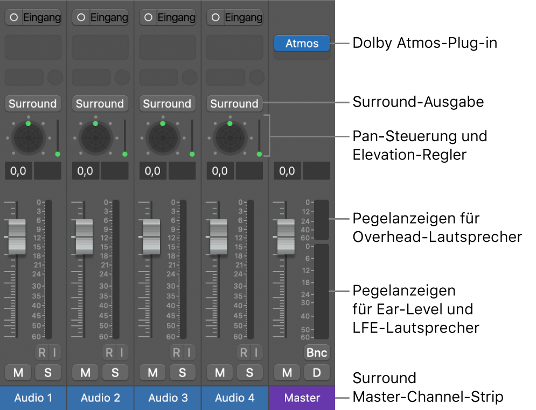
Task: Open the surround panner on Audio 4
Action: pyautogui.click(x=229, y=137)
